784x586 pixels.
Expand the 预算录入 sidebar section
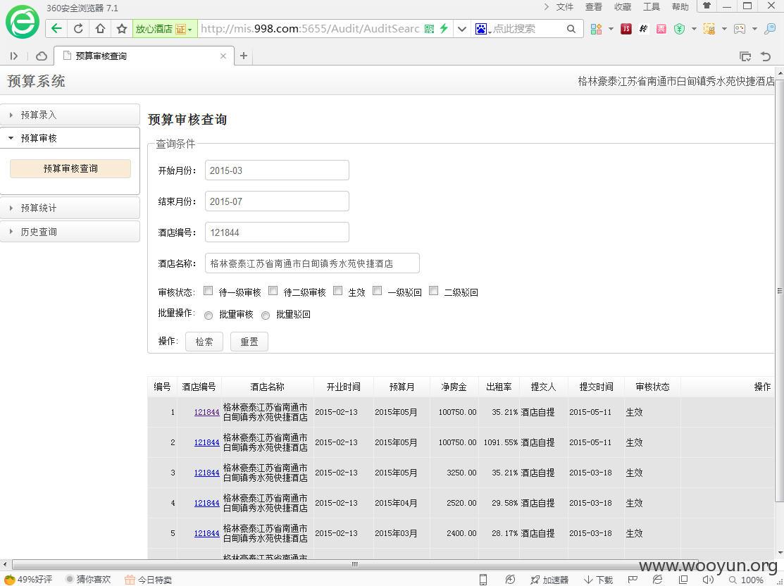pos(70,115)
